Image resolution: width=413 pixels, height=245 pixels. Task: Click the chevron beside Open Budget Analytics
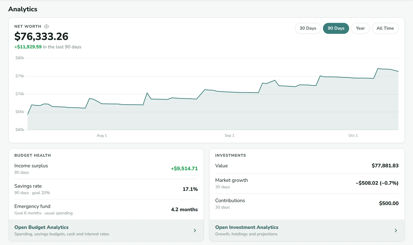195,231
